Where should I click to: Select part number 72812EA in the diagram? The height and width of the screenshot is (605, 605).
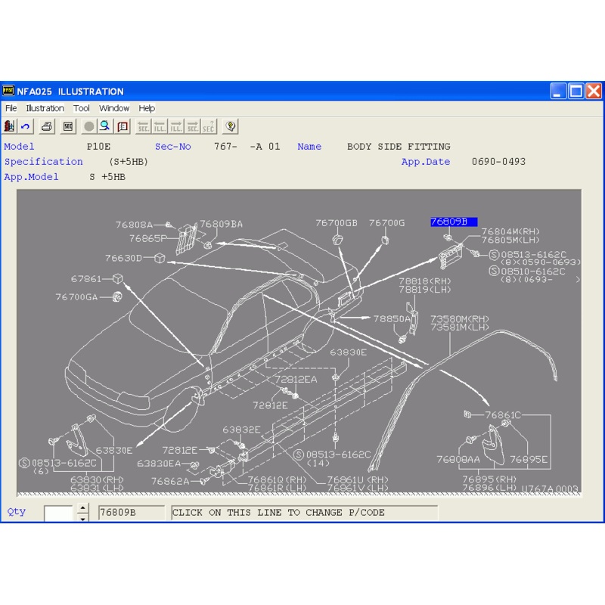(x=296, y=380)
